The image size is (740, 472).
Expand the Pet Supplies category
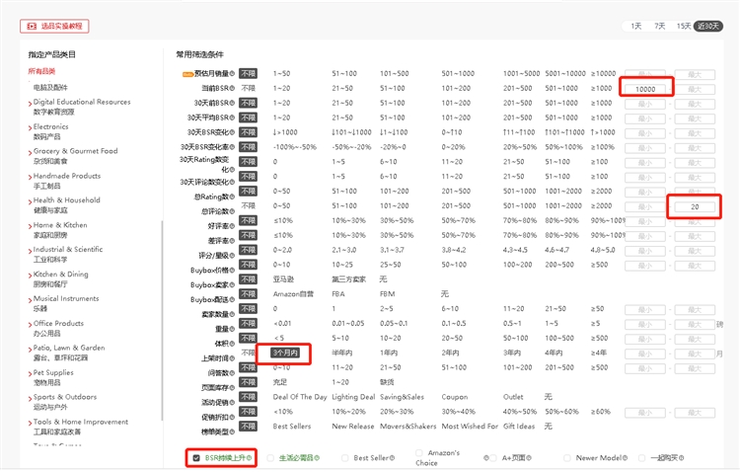(x=31, y=373)
